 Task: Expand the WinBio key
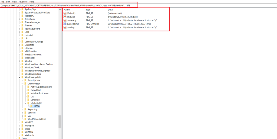(x=19, y=61)
